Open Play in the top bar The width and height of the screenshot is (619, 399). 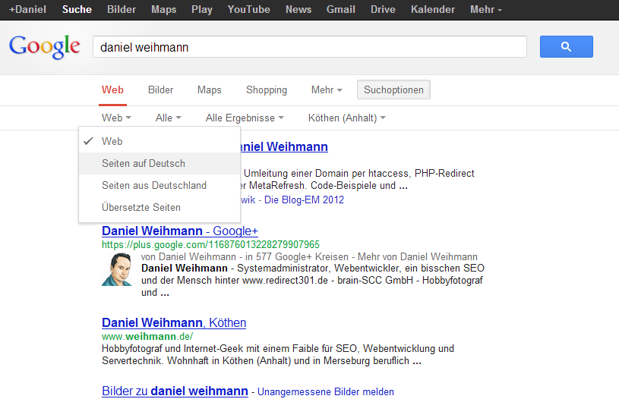(202, 9)
